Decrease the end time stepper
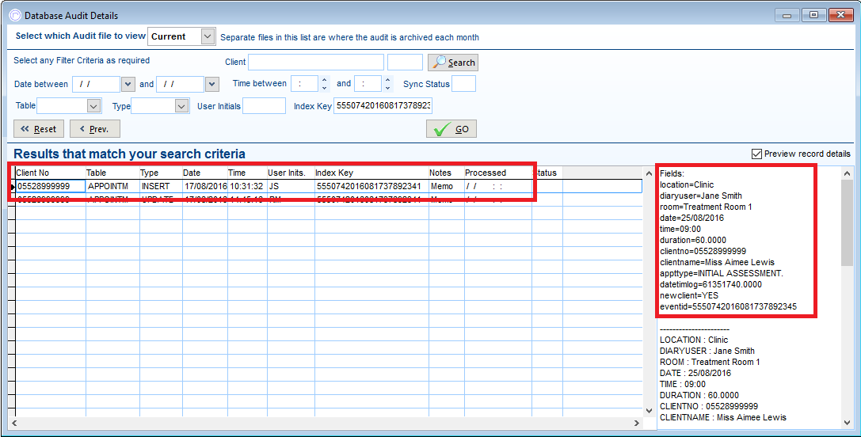This screenshot has height=437, width=861. [387, 88]
